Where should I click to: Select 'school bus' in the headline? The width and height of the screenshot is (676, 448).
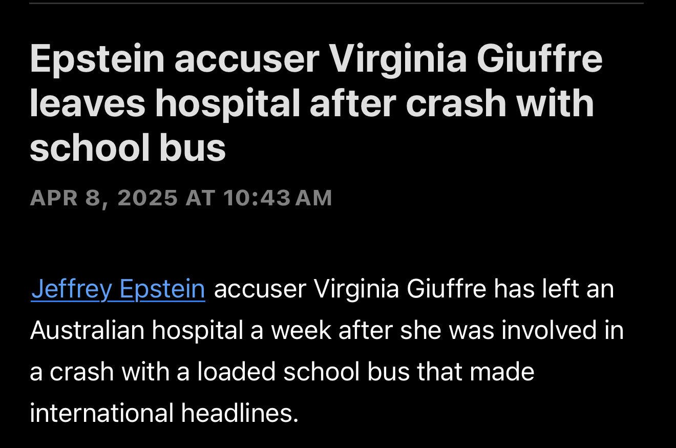pos(128,148)
